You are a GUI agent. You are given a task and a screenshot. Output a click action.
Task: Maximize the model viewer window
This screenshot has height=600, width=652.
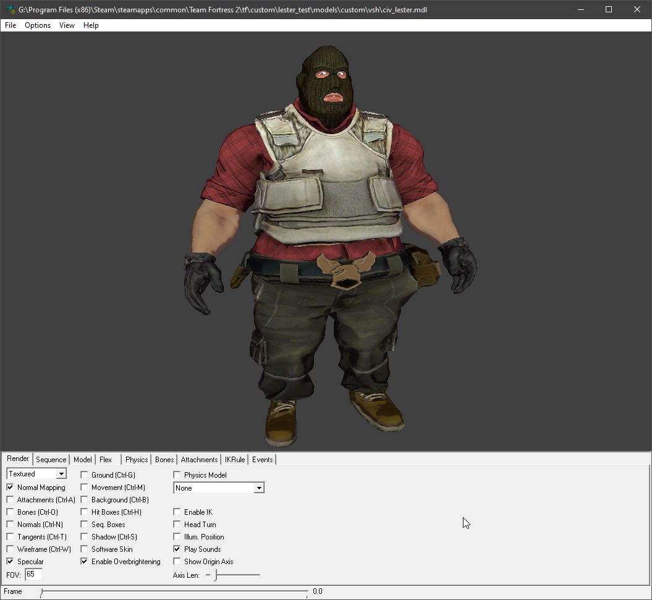click(x=609, y=9)
